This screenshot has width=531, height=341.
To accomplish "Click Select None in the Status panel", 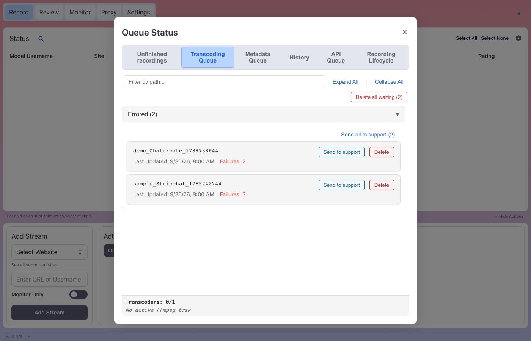I will pyautogui.click(x=495, y=38).
